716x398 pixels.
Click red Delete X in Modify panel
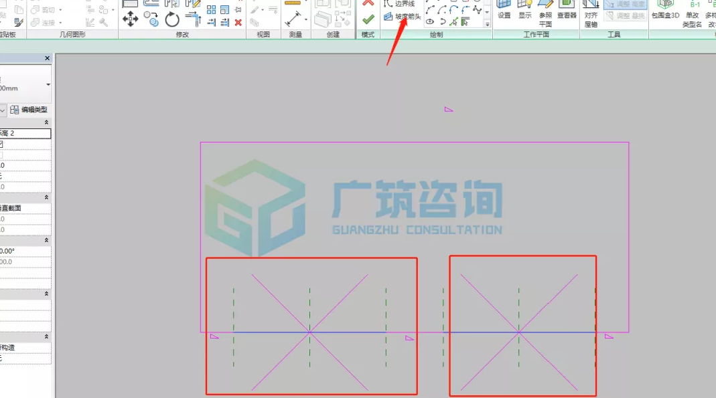coord(238,22)
